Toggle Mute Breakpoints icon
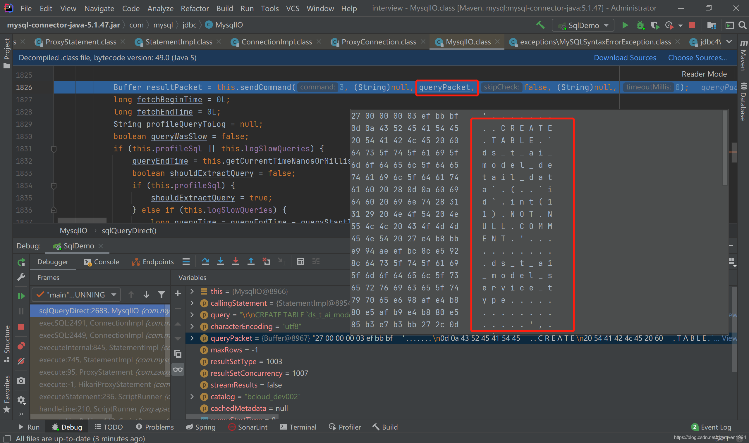The image size is (749, 443). pos(21,361)
